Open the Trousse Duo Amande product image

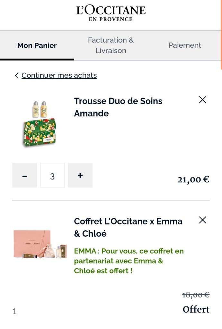pyautogui.click(x=40, y=124)
